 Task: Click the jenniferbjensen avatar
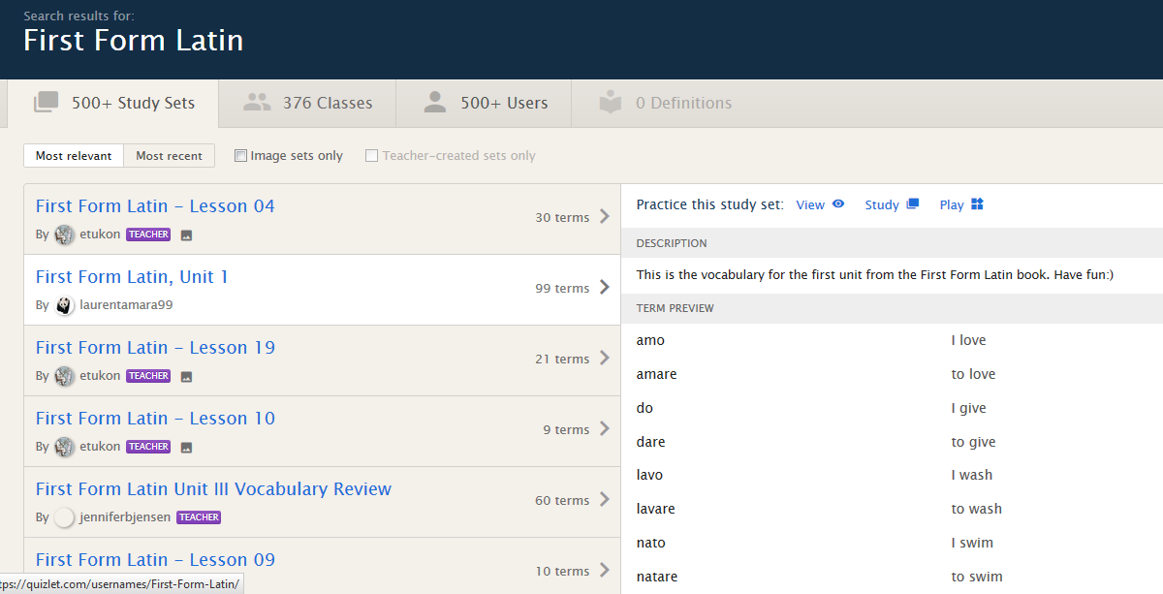(65, 517)
